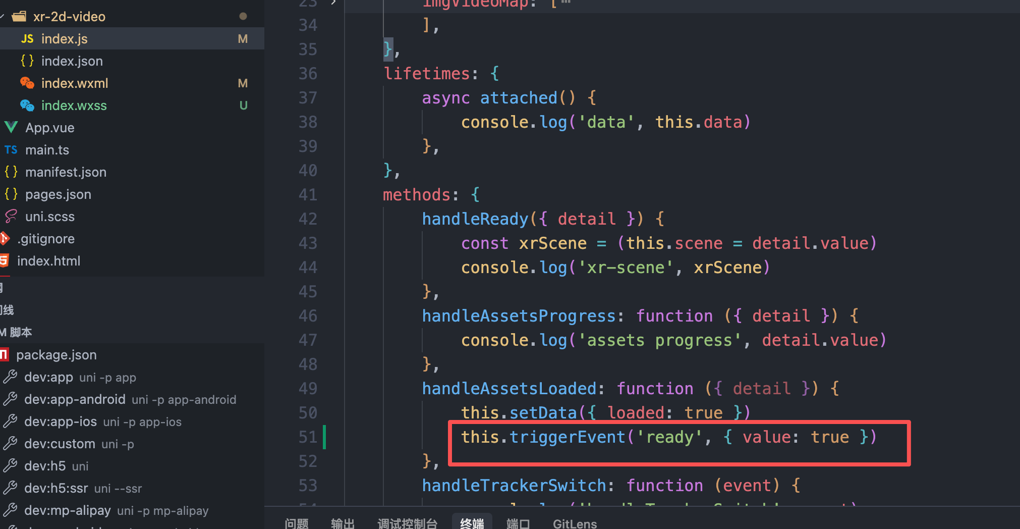Click handleTrackerSwitch method name
Screen dimensions: 1020x529
pos(514,486)
